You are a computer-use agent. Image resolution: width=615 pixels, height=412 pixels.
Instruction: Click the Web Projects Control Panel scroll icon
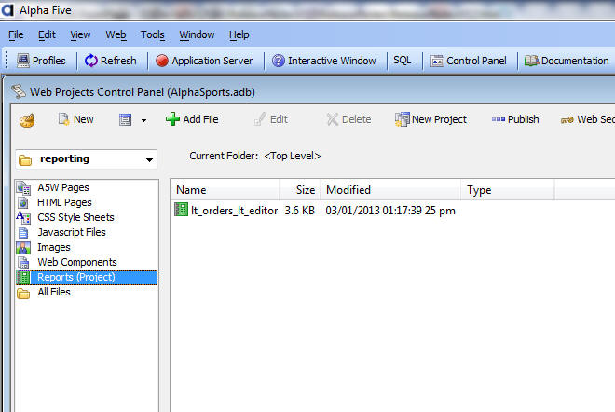[x=18, y=91]
